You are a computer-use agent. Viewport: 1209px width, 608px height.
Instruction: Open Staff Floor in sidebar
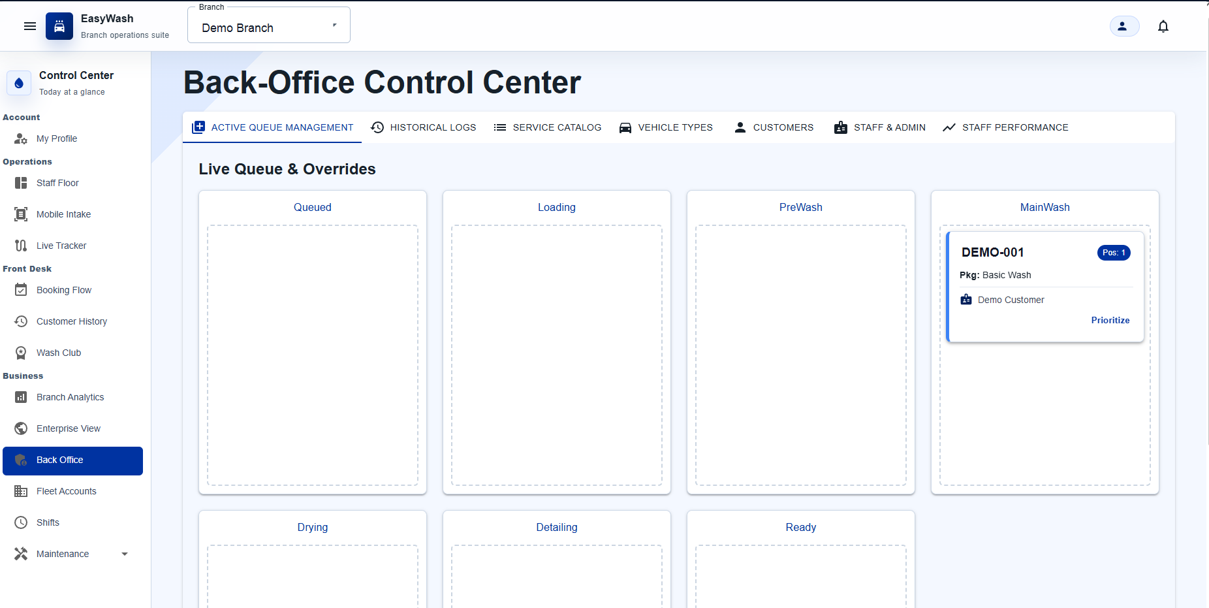(72, 183)
